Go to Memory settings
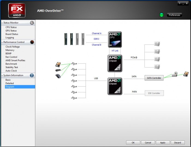The width and height of the screenshot is (191, 147). coord(10,50)
